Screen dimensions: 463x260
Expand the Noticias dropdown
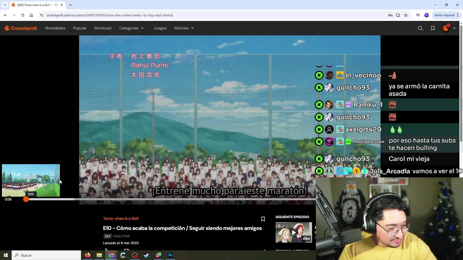point(184,28)
